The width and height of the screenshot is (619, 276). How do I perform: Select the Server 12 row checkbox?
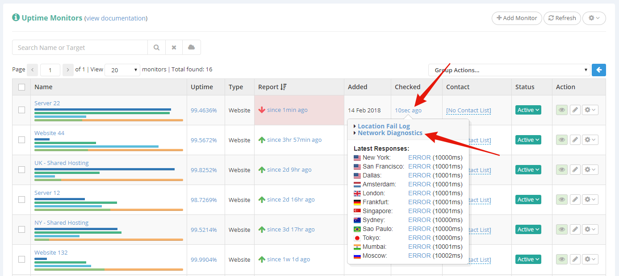coord(21,200)
